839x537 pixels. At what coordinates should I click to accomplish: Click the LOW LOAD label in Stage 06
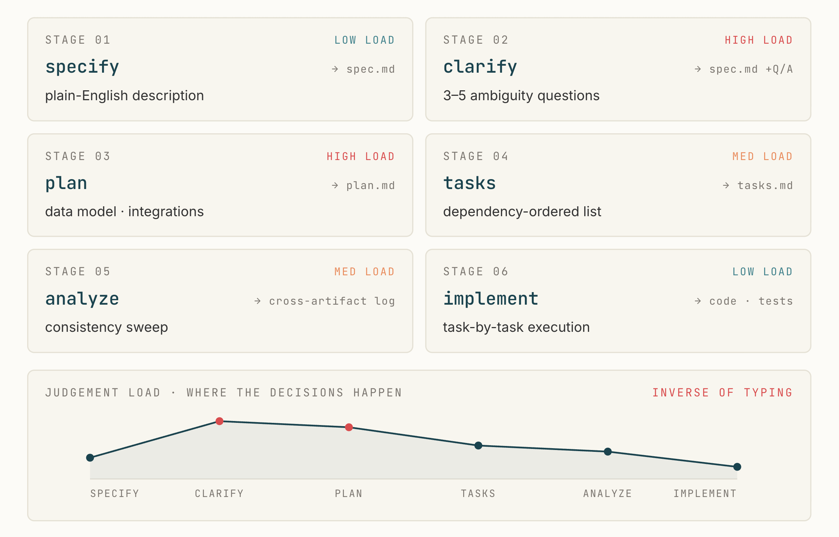[763, 272]
